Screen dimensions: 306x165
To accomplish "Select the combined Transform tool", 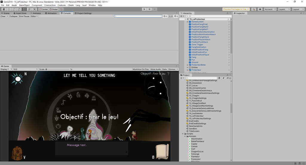I will pyautogui.click(x=29, y=9).
